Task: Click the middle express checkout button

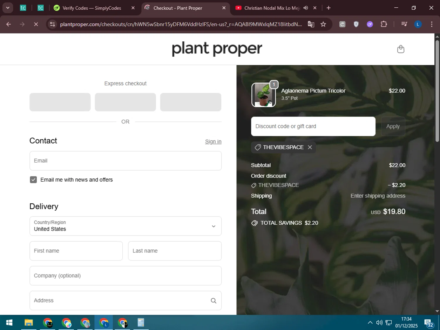Action: (125, 102)
